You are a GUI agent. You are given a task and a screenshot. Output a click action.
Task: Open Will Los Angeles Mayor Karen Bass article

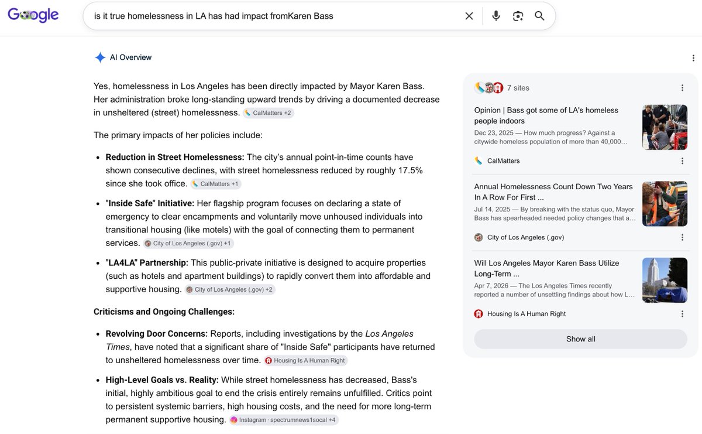(547, 268)
